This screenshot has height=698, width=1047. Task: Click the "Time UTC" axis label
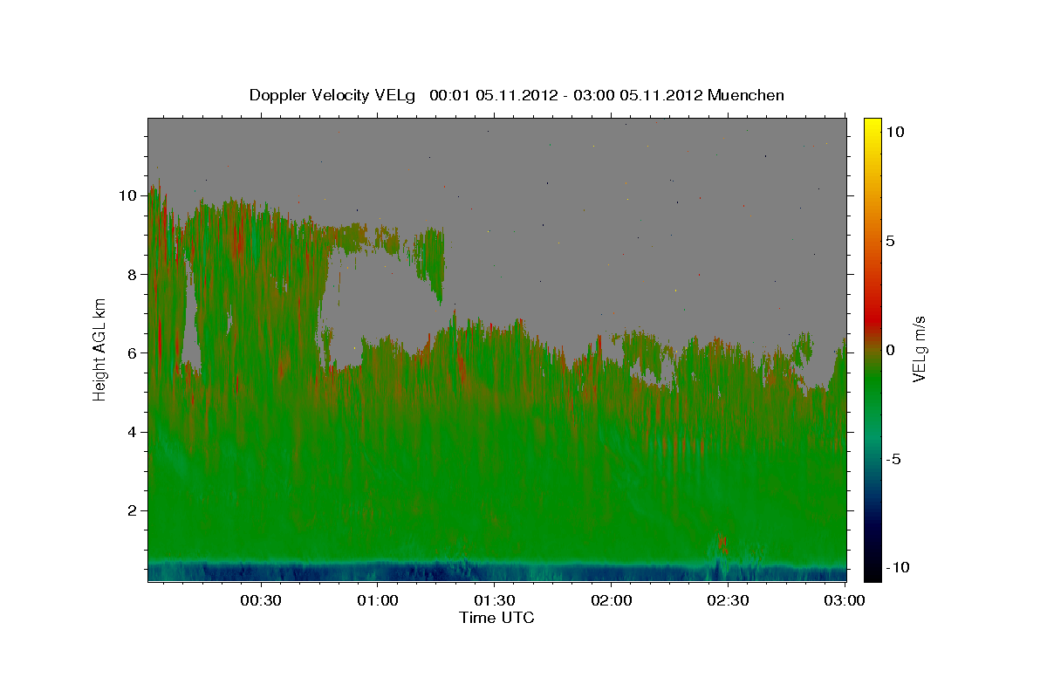click(x=496, y=618)
